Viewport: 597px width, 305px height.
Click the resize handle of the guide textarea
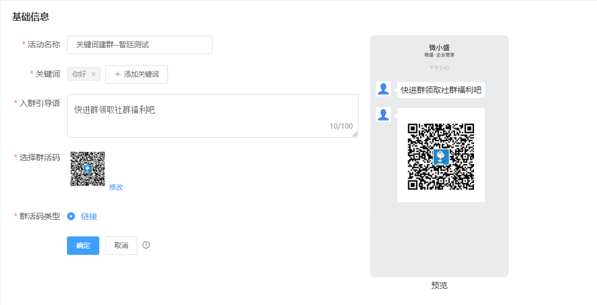(355, 134)
